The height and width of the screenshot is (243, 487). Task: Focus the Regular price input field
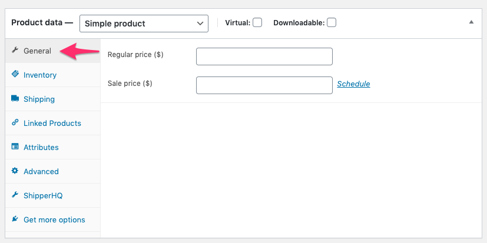[264, 56]
